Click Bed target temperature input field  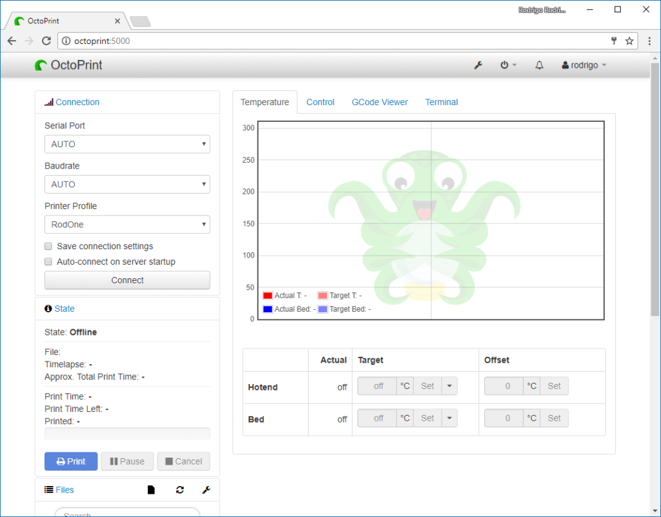tap(377, 418)
